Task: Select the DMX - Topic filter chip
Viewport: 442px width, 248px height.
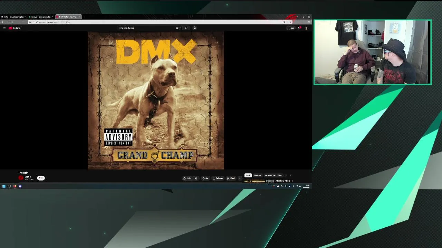Action: click(x=273, y=175)
